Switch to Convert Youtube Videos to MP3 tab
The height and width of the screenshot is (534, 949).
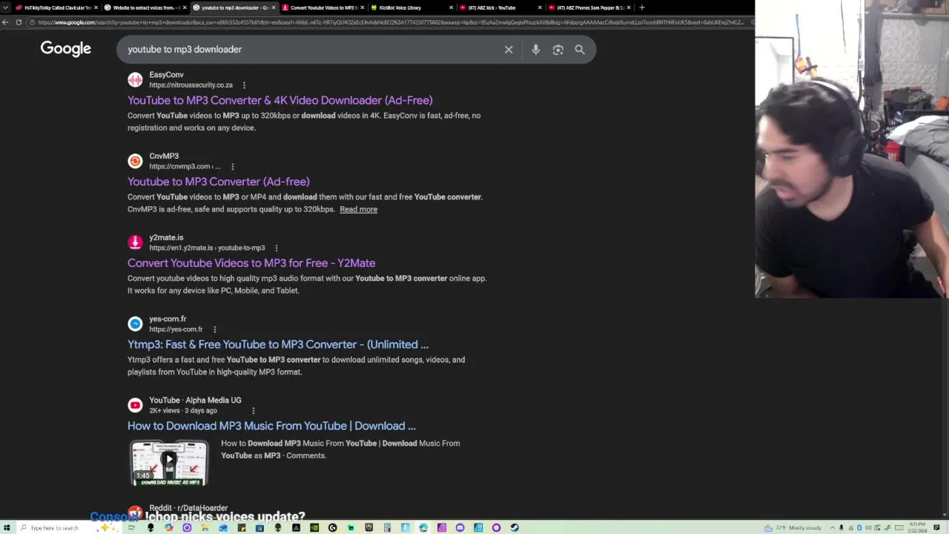[x=323, y=7]
